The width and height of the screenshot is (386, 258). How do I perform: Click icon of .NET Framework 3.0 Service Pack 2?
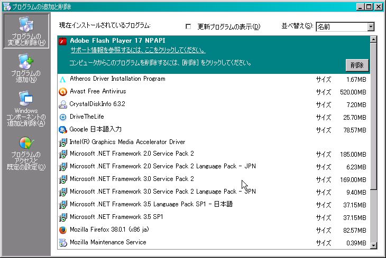coord(63,179)
